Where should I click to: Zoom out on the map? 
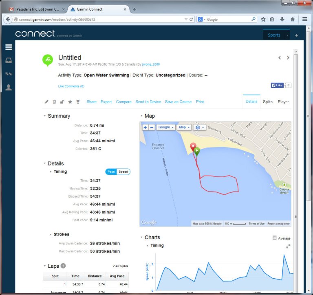152,128
